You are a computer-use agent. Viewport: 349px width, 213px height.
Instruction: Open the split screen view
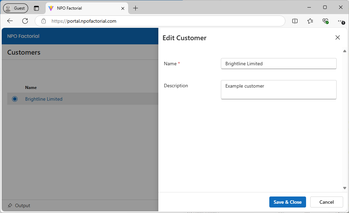[295, 21]
